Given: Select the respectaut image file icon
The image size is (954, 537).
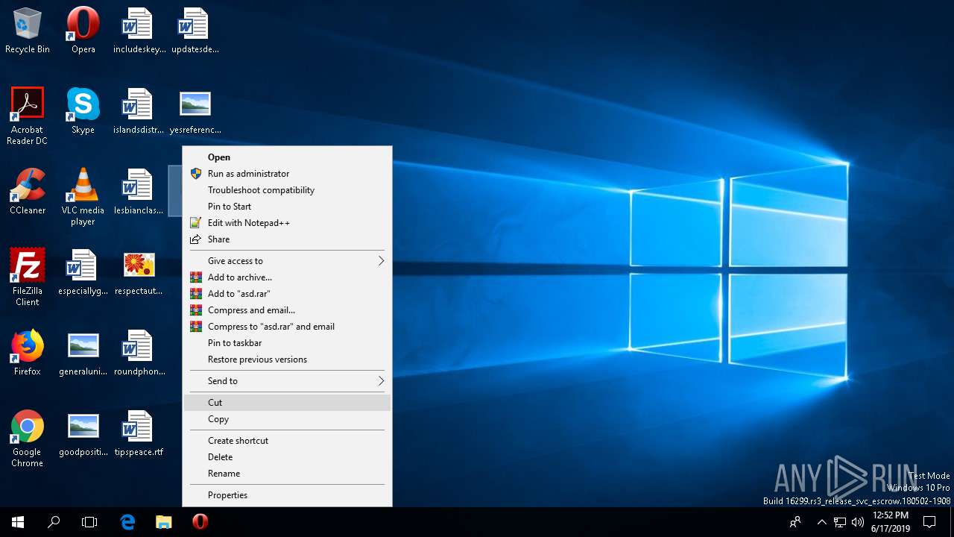Looking at the screenshot, I should pos(139,273).
